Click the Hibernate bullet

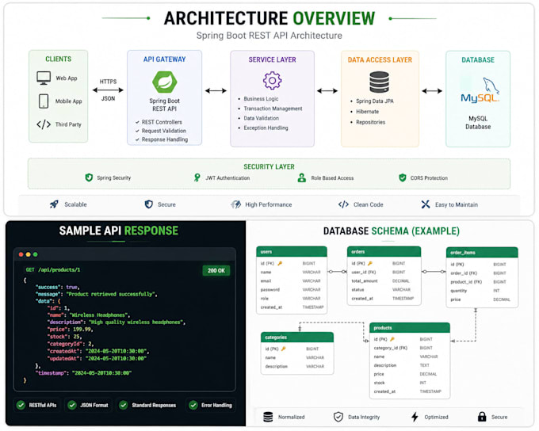pyautogui.click(x=364, y=112)
